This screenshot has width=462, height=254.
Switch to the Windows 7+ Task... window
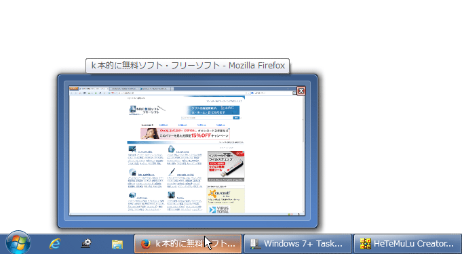pyautogui.click(x=298, y=244)
